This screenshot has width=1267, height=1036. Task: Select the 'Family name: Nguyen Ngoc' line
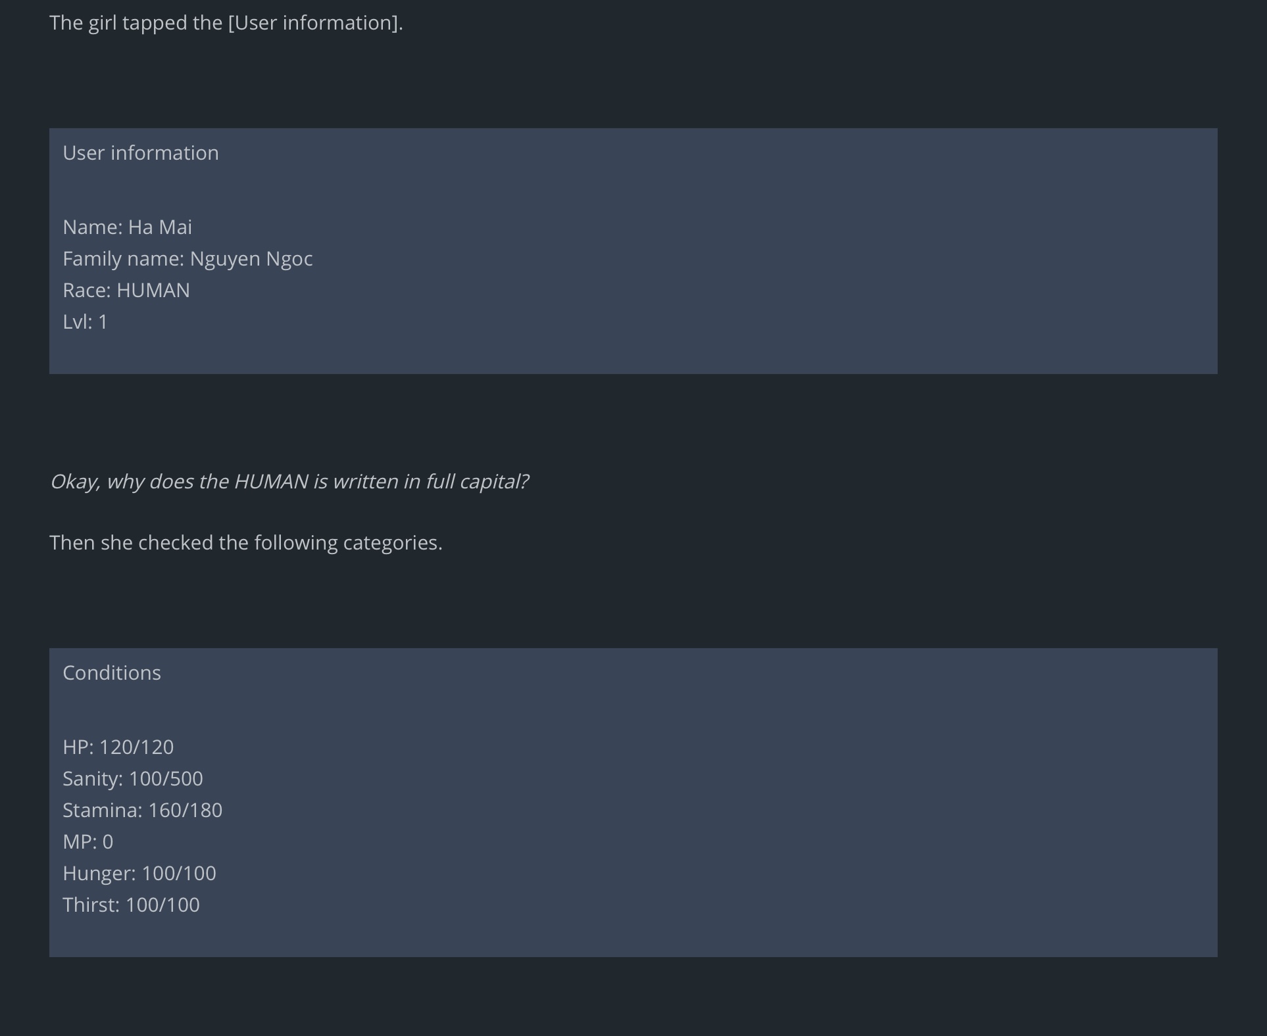[x=187, y=259]
